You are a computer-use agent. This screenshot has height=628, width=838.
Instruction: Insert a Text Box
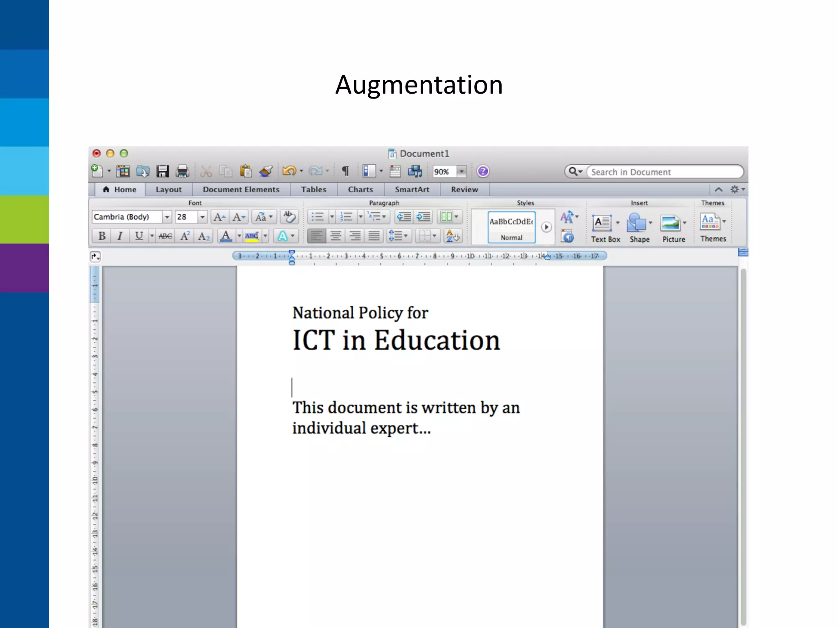602,223
